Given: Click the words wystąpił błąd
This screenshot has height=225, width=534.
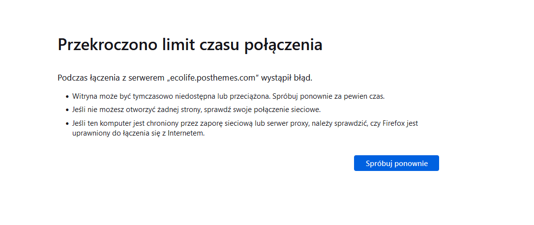Looking at the screenshot, I should tap(287, 78).
